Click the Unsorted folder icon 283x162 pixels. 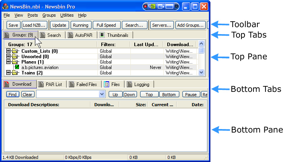tap(15, 57)
